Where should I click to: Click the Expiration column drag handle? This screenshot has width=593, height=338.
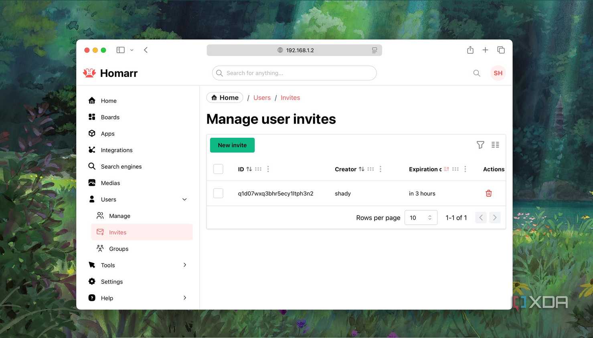coord(455,169)
